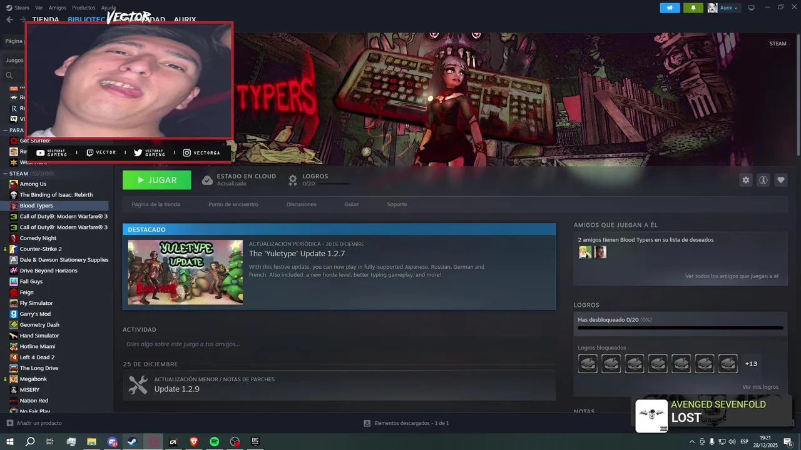Image resolution: width=801 pixels, height=450 pixels.
Task: Open Spotify from the taskbar
Action: coord(214,442)
